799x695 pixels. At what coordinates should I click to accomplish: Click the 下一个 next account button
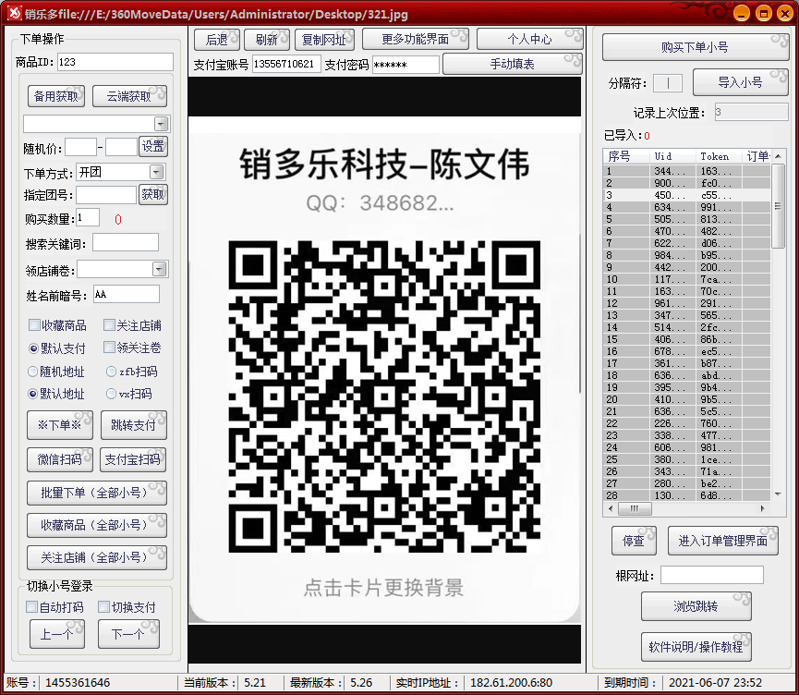coord(128,634)
